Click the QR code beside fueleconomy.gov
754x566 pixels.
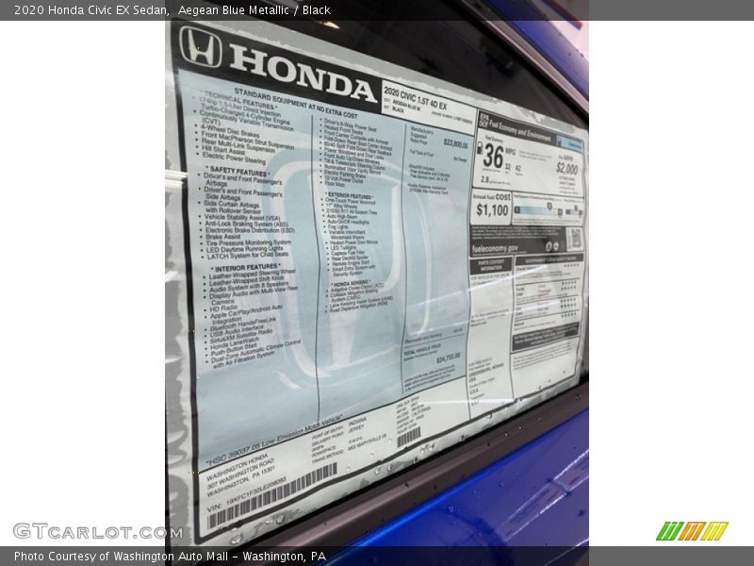(x=574, y=238)
